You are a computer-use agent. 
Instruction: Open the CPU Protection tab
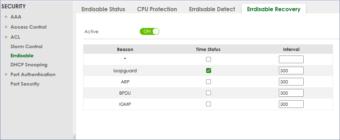coord(157,9)
